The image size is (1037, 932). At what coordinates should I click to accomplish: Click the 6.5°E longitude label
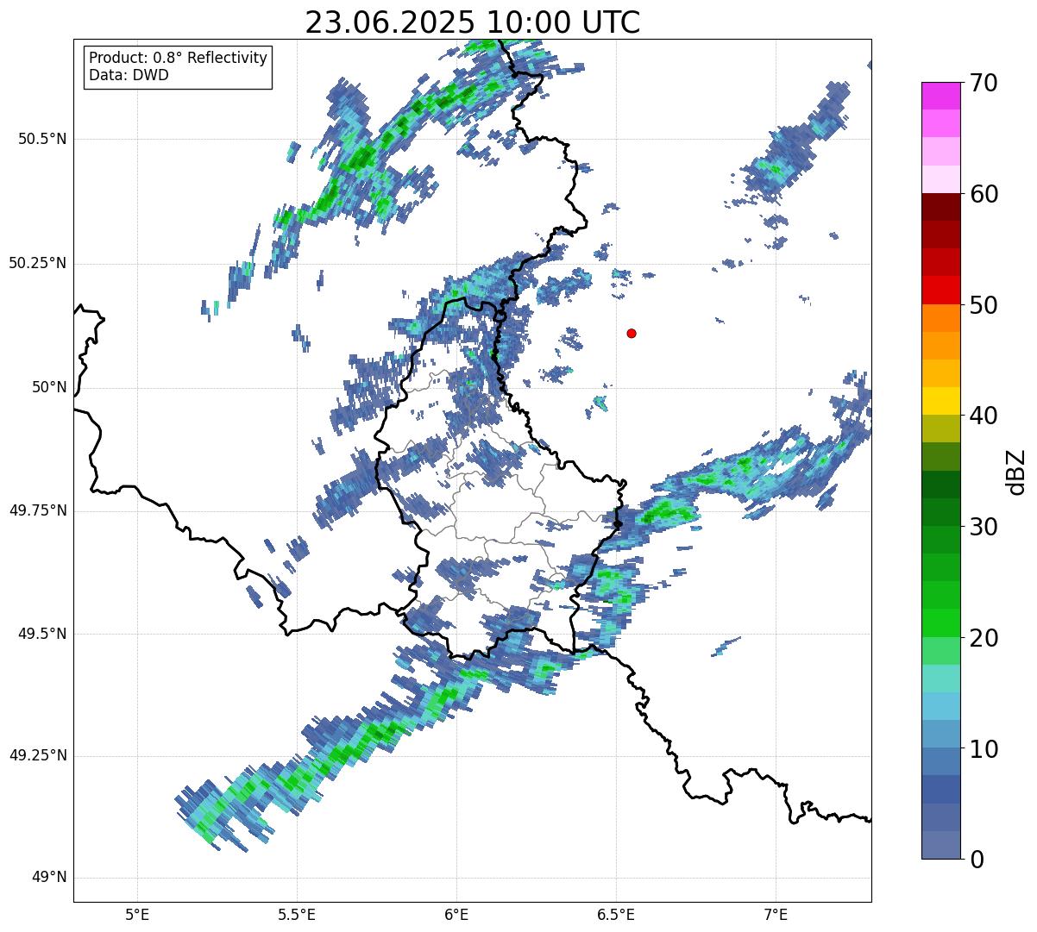coord(616,915)
